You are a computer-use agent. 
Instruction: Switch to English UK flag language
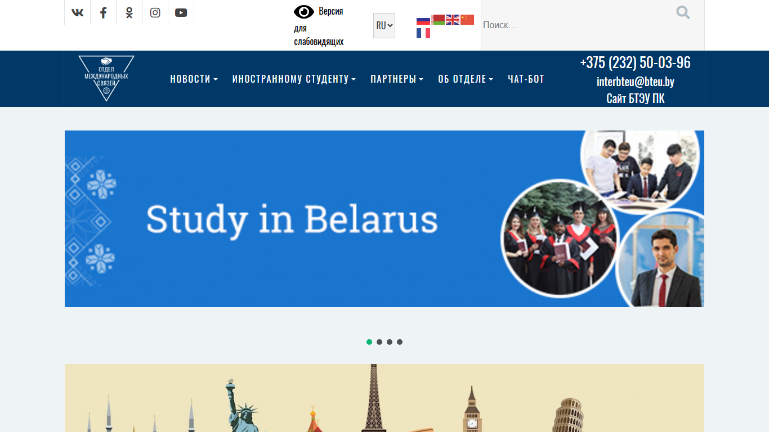pyautogui.click(x=453, y=20)
